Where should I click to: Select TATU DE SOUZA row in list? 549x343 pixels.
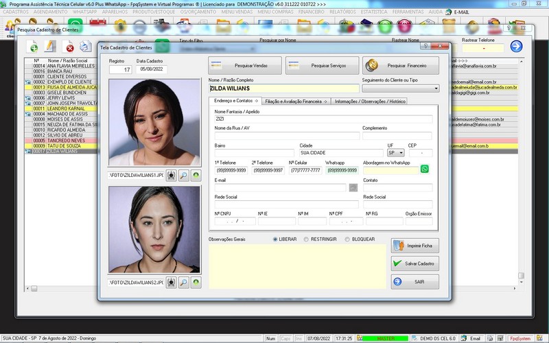pyautogui.click(x=61, y=146)
